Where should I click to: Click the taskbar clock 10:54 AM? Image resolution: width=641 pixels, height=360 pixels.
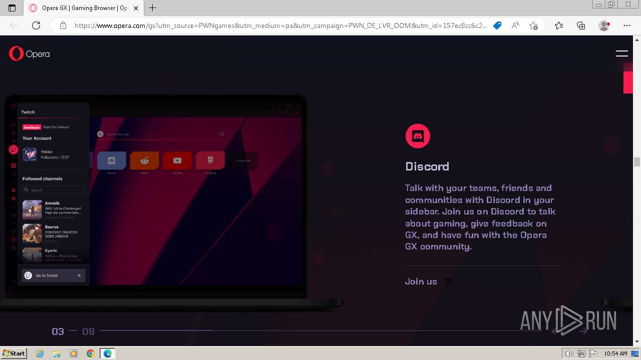tap(615, 353)
